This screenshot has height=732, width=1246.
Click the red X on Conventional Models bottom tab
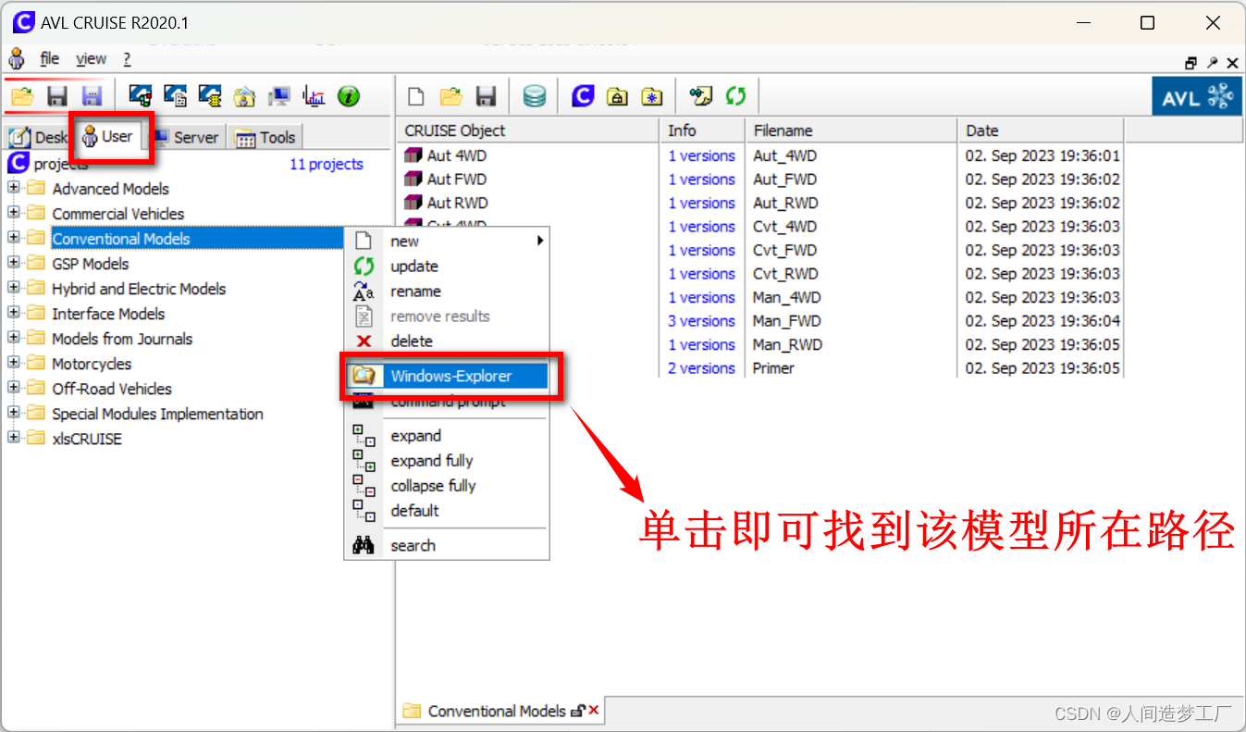(594, 711)
